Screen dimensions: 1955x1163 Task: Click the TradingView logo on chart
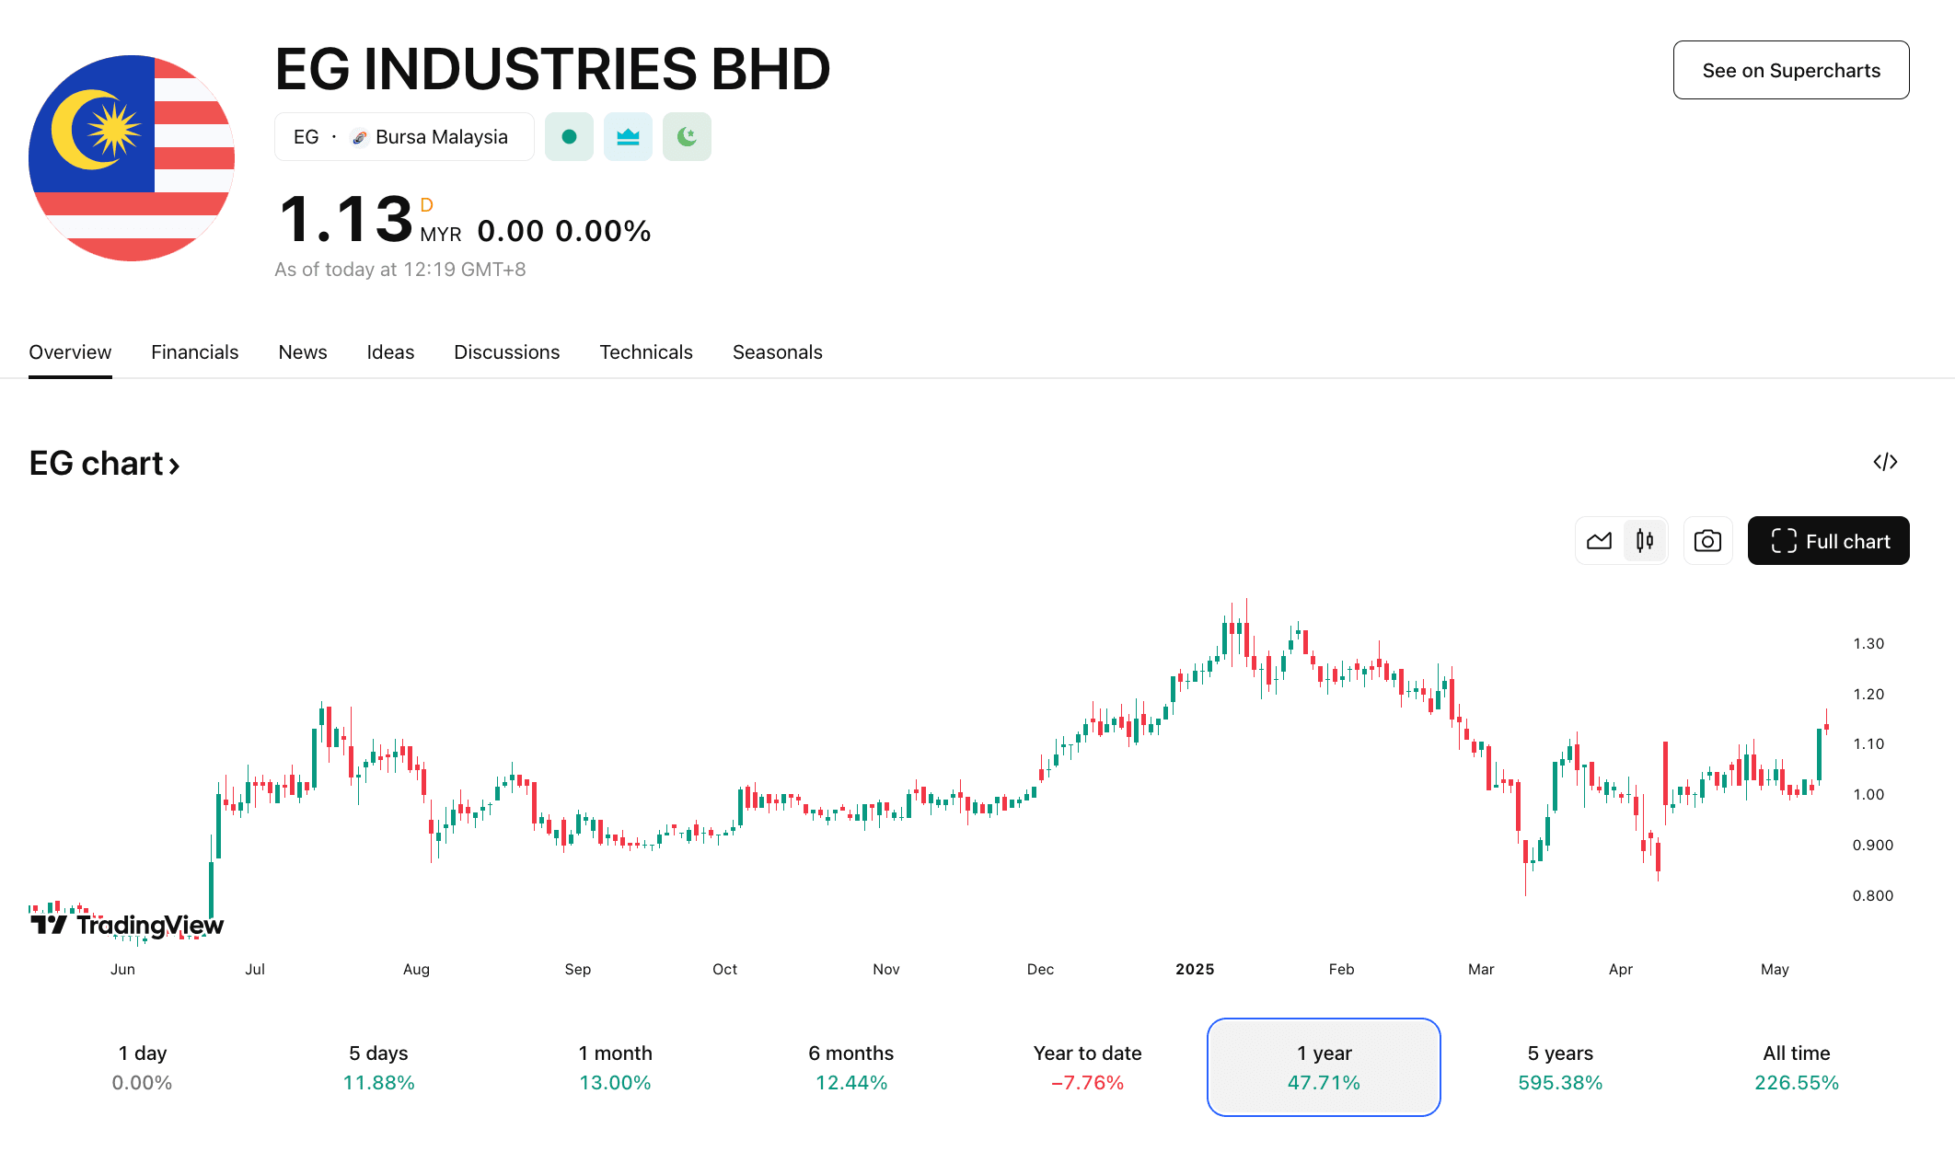[x=127, y=925]
